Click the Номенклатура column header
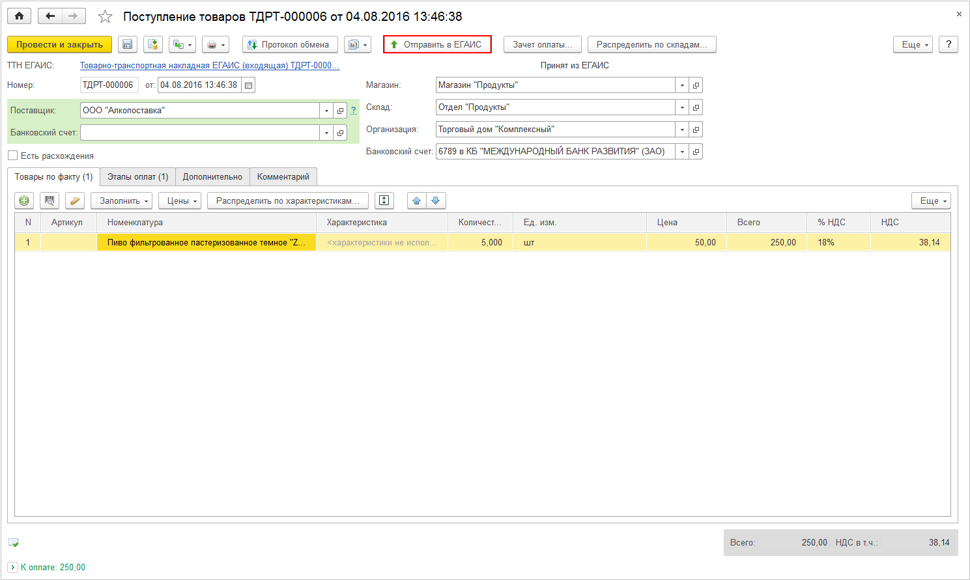 [x=207, y=223]
